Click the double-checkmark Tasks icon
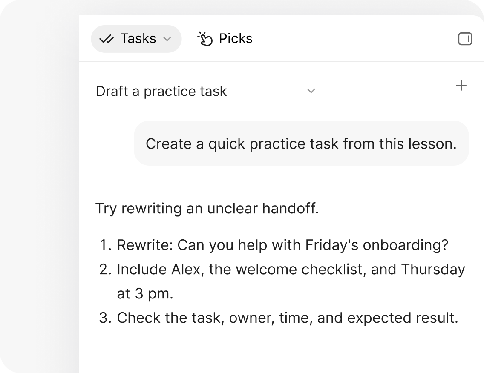Viewport: 484px width, 373px height. [x=107, y=39]
